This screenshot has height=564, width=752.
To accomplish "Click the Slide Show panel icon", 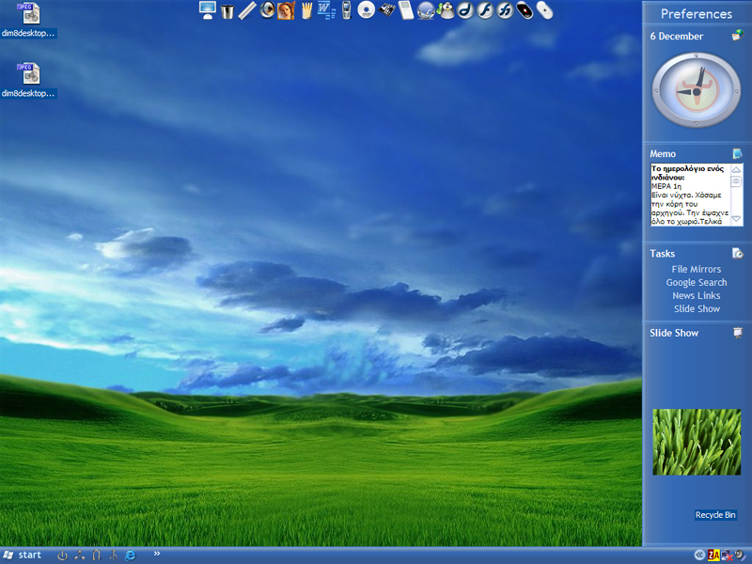I will tap(738, 333).
